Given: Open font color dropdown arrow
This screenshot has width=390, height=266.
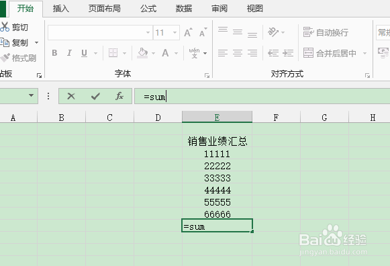Looking at the screenshot, I should (177, 53).
